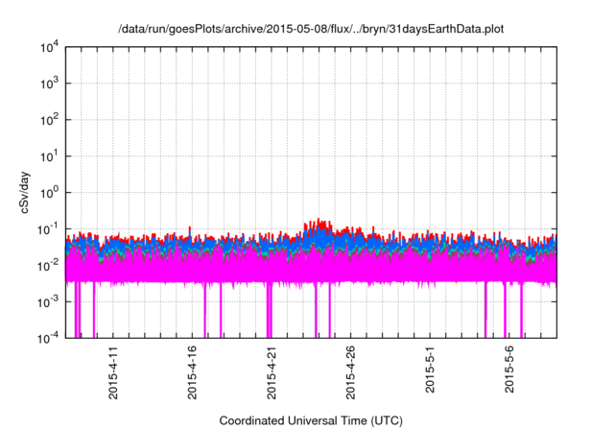The height and width of the screenshot is (430, 614).
Task: Click the cSv/day y-axis label
Action: click(x=25, y=192)
